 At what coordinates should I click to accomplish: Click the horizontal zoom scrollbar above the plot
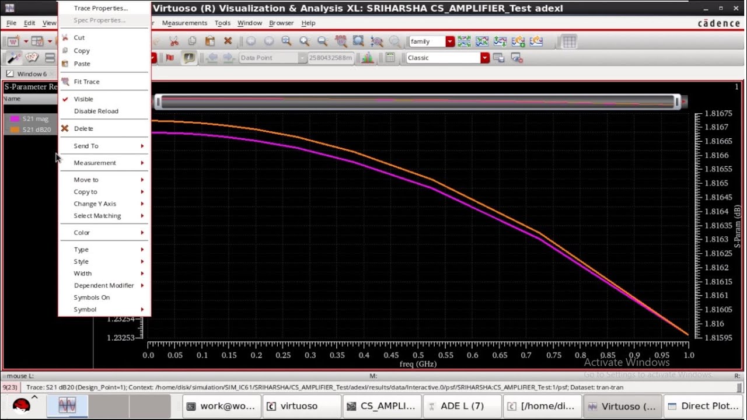(417, 102)
